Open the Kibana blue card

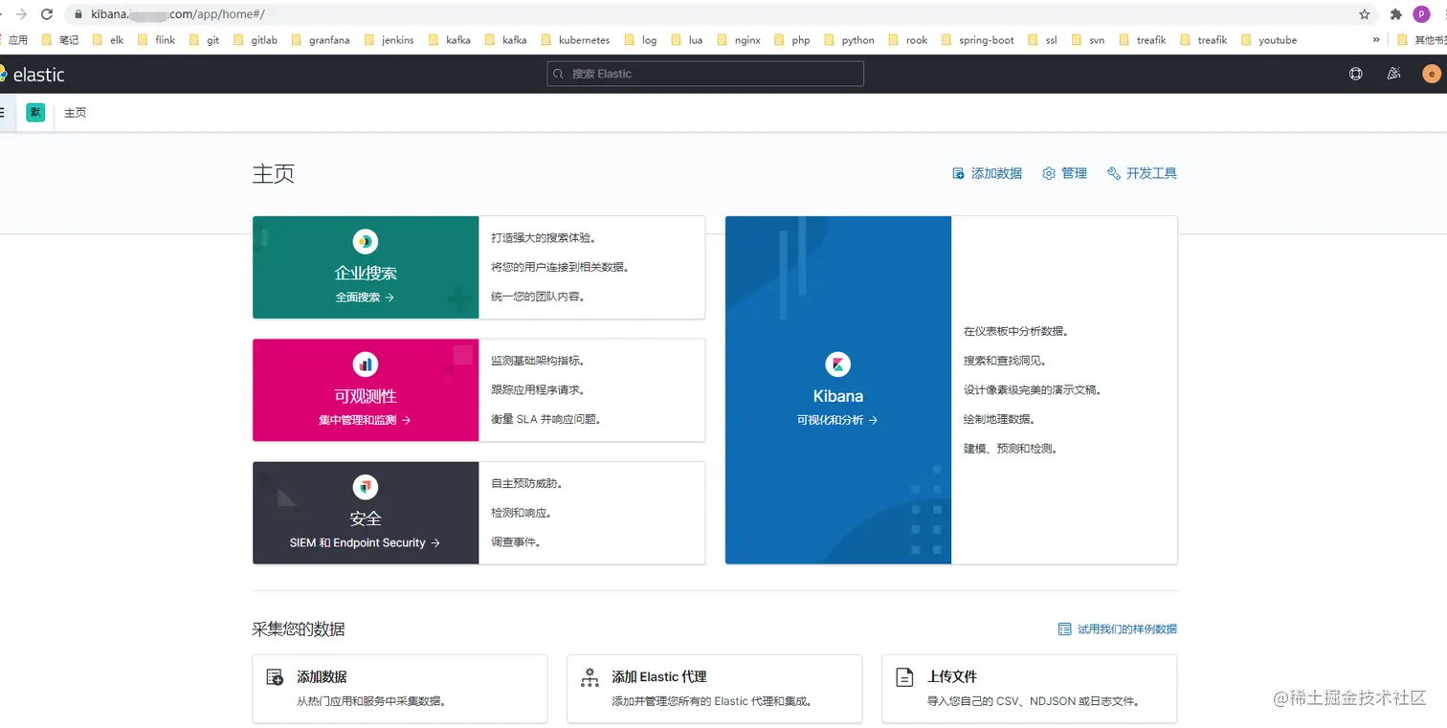(838, 390)
